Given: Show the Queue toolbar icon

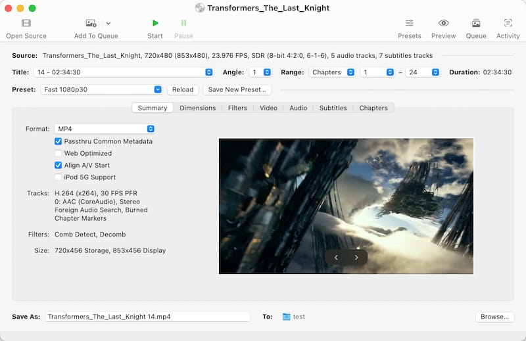Looking at the screenshot, I should (476, 23).
